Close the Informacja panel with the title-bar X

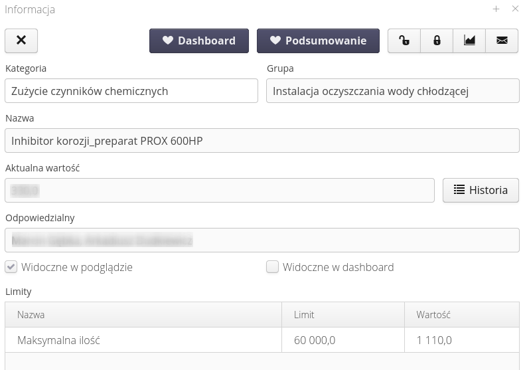pos(515,9)
